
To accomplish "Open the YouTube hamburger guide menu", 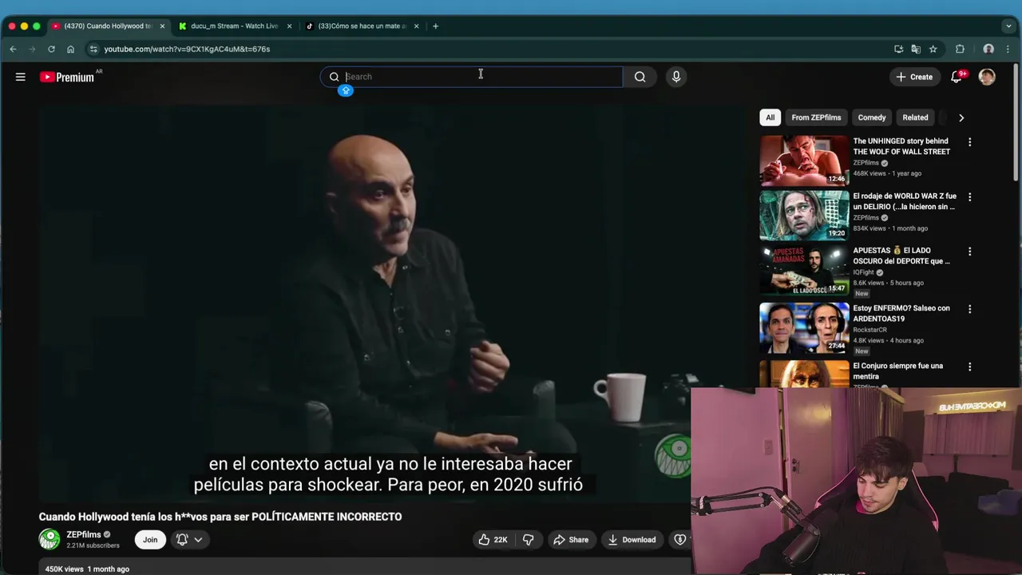I will [x=21, y=77].
